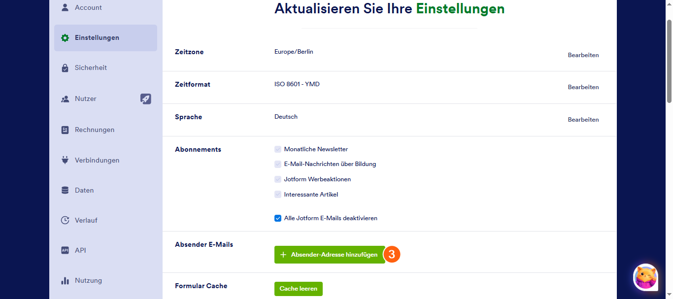Click the API icon in sidebar

(65, 250)
